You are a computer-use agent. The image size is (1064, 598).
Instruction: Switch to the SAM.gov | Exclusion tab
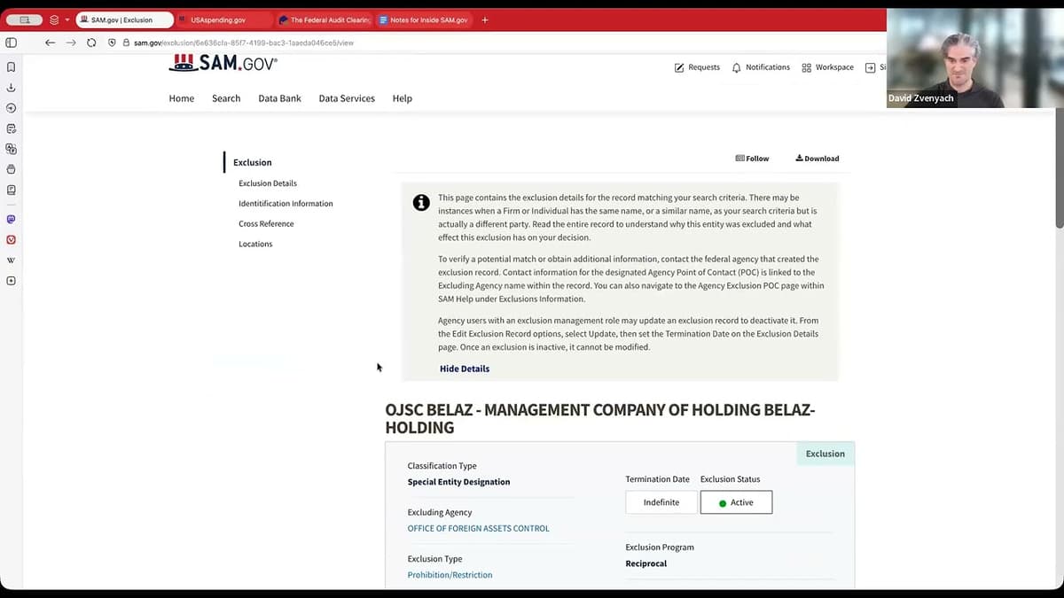click(x=124, y=19)
